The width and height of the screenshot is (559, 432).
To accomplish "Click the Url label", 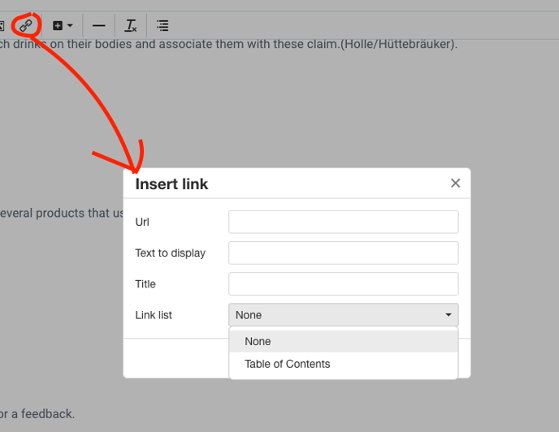I will coord(142,222).
